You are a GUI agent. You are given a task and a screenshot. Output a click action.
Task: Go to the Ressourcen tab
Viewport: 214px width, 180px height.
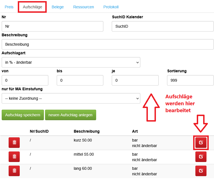(83, 7)
